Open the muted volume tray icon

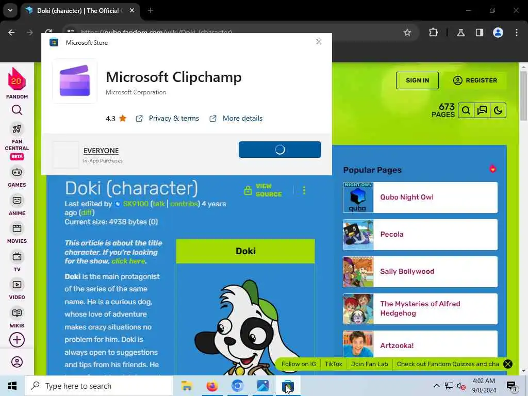tap(461, 386)
